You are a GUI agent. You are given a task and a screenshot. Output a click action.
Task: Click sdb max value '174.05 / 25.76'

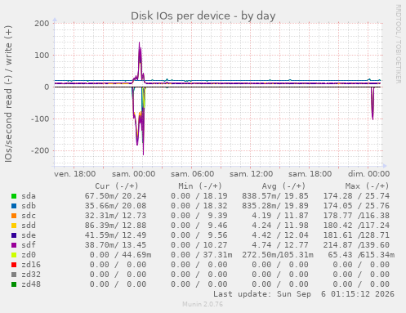tap(356, 206)
